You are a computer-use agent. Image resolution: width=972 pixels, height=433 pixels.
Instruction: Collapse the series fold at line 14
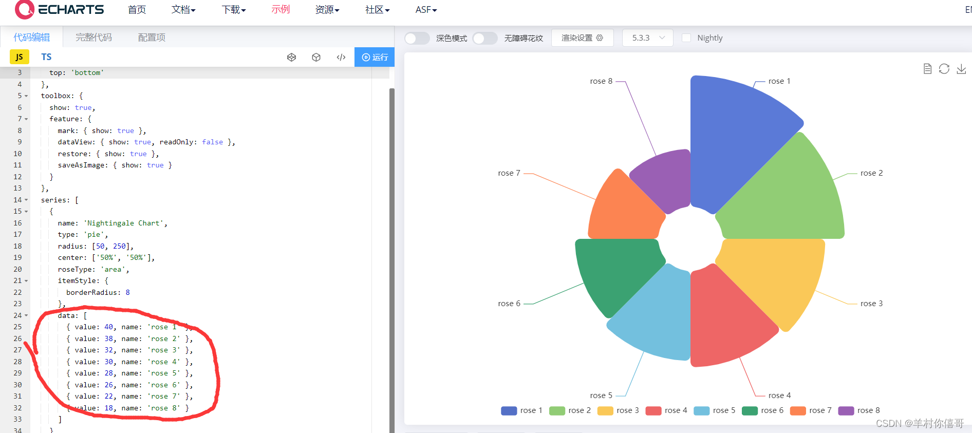pyautogui.click(x=26, y=200)
